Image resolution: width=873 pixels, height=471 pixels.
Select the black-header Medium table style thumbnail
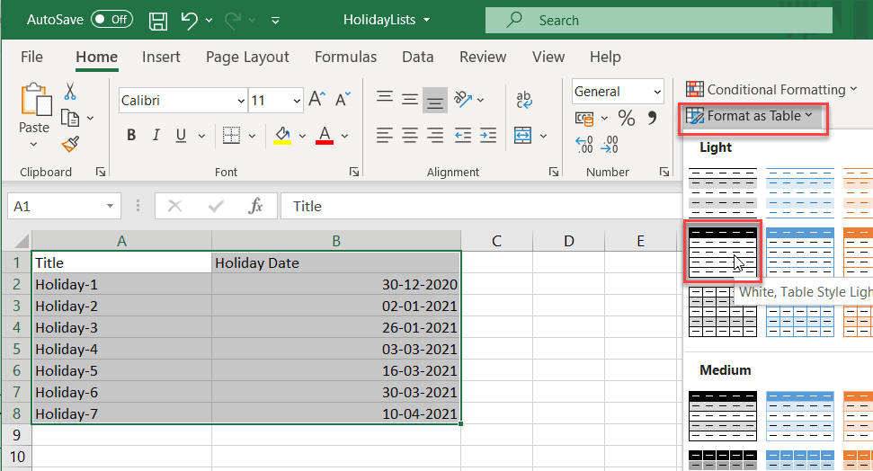click(723, 416)
